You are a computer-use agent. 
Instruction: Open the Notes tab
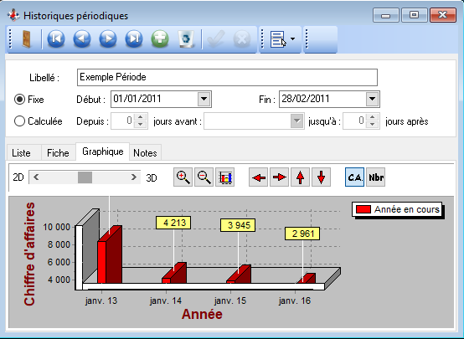[145, 153]
